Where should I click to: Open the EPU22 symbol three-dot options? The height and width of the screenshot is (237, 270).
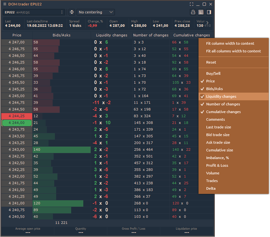[x=62, y=12]
